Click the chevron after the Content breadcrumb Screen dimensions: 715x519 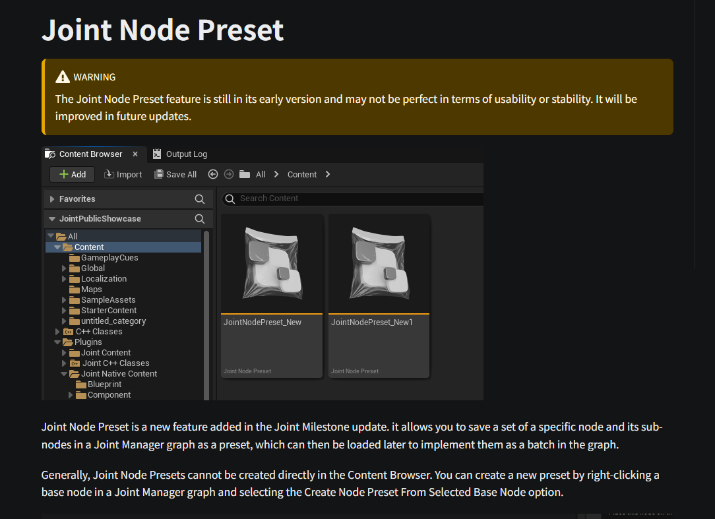pos(328,175)
